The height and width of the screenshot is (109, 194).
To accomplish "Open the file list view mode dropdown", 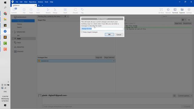I will (66, 16).
